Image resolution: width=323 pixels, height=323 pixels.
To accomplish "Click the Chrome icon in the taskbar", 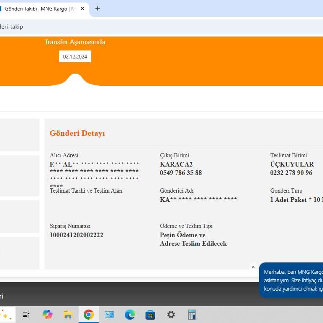I will 89,315.
